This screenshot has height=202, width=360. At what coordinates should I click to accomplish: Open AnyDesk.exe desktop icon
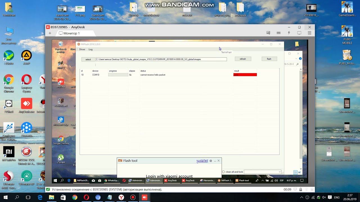tap(26, 105)
